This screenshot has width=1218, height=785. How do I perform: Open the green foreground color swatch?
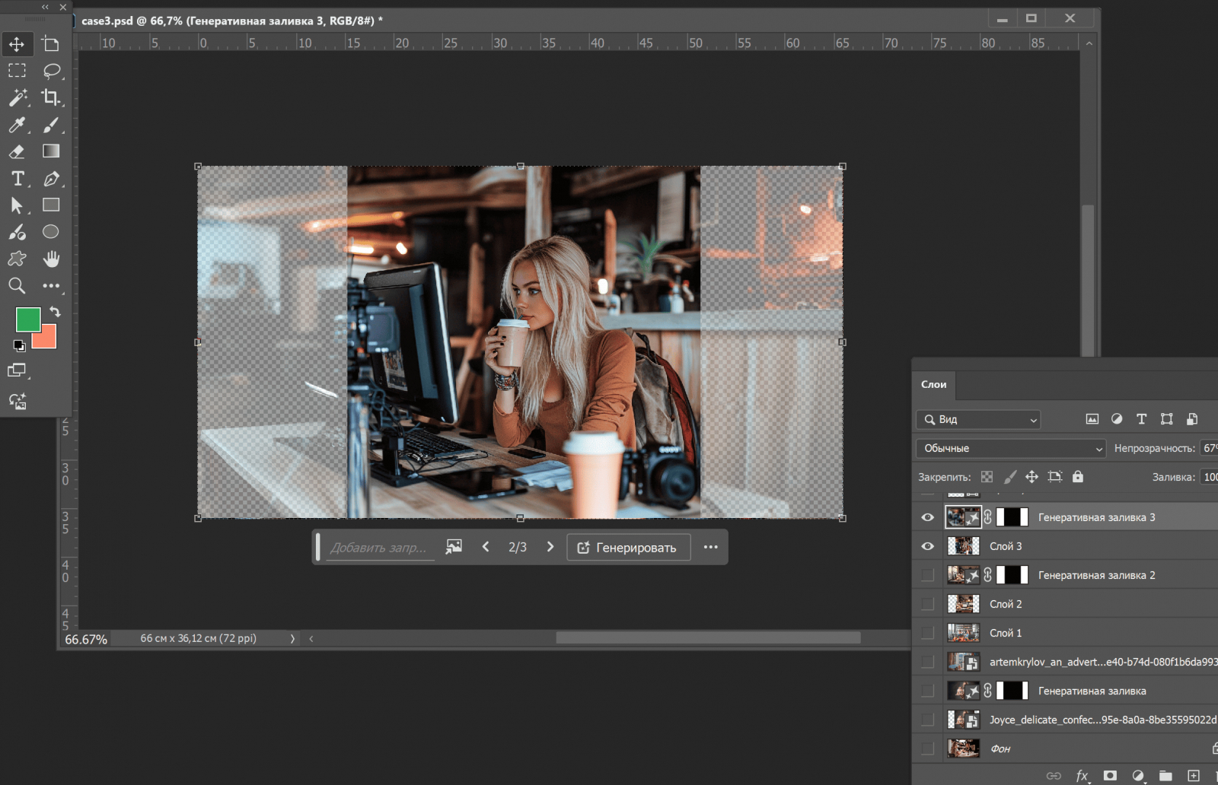pos(27,319)
